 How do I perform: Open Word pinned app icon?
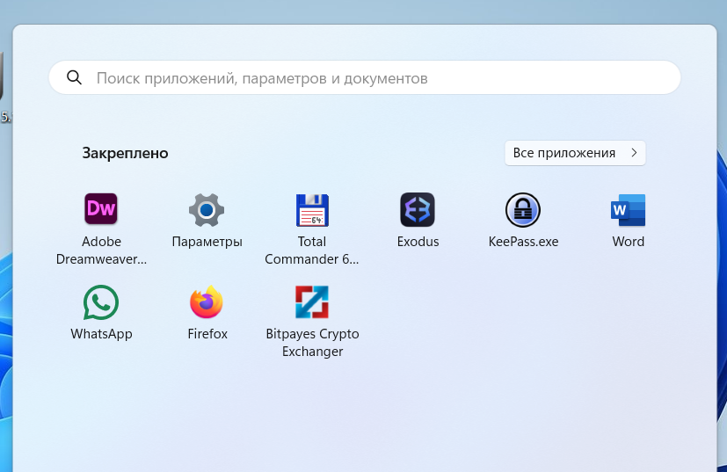tap(629, 210)
